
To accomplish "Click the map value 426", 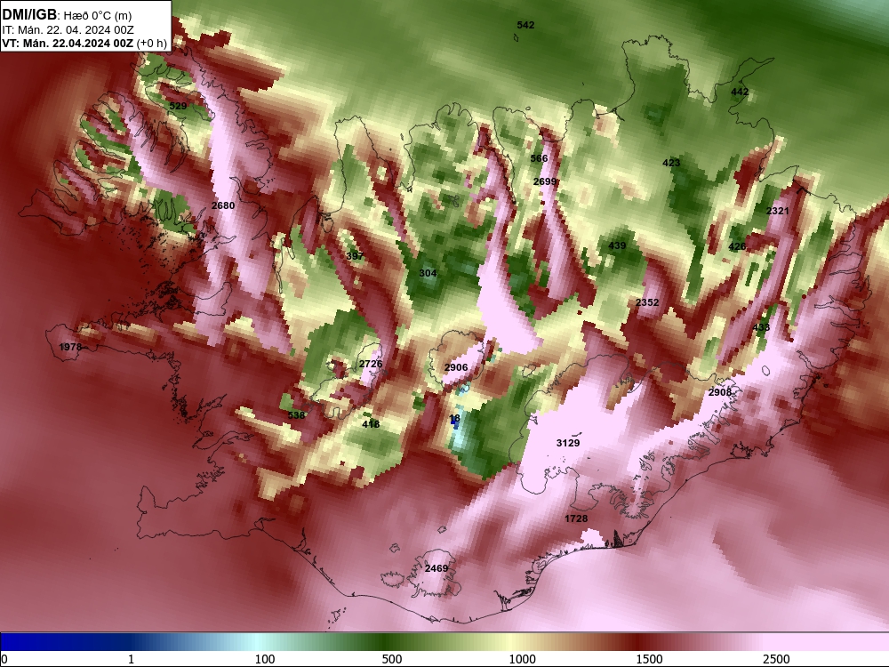I will [x=737, y=246].
